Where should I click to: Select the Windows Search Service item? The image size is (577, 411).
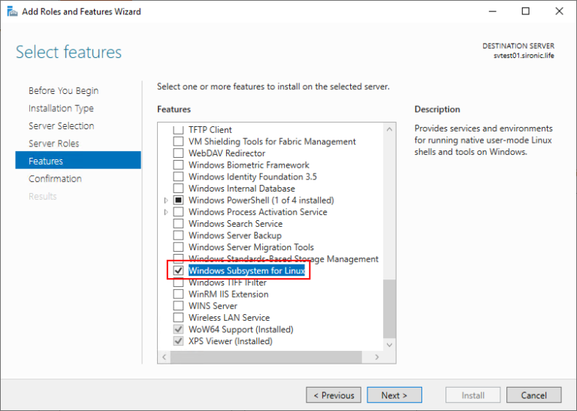[x=235, y=224]
